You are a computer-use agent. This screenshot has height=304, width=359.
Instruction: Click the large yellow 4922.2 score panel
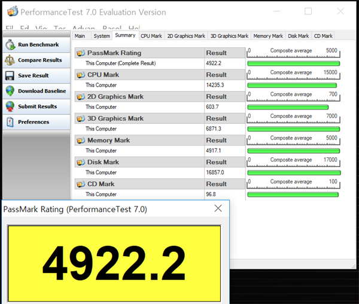tap(114, 263)
